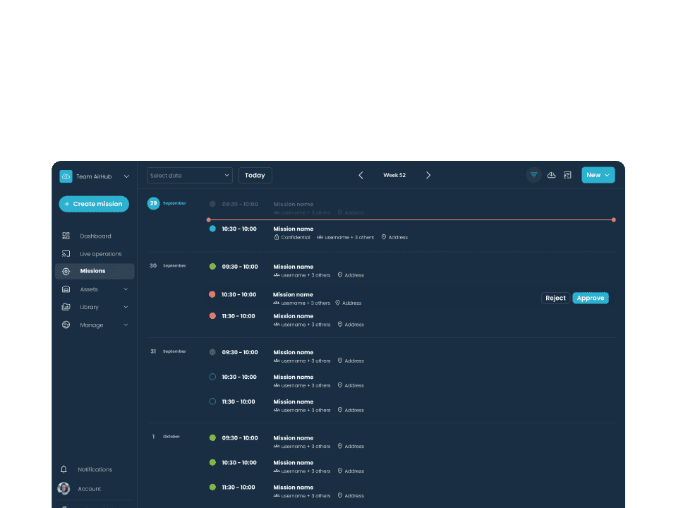Expand the Library chevron
Viewport: 676px width, 508px height.
click(126, 307)
